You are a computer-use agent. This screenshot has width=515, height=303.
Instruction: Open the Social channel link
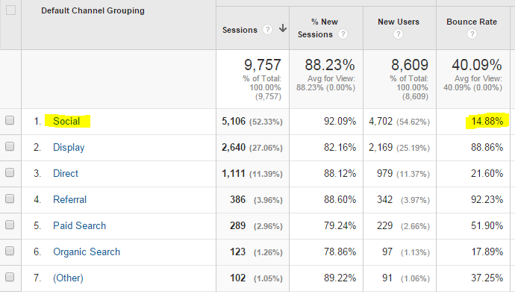point(66,121)
